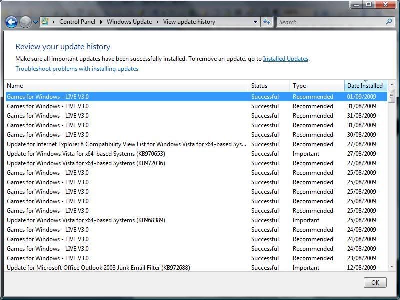Click Recommended type in the KB972036 row
Viewport: 400px width, 300px height.
point(313,163)
